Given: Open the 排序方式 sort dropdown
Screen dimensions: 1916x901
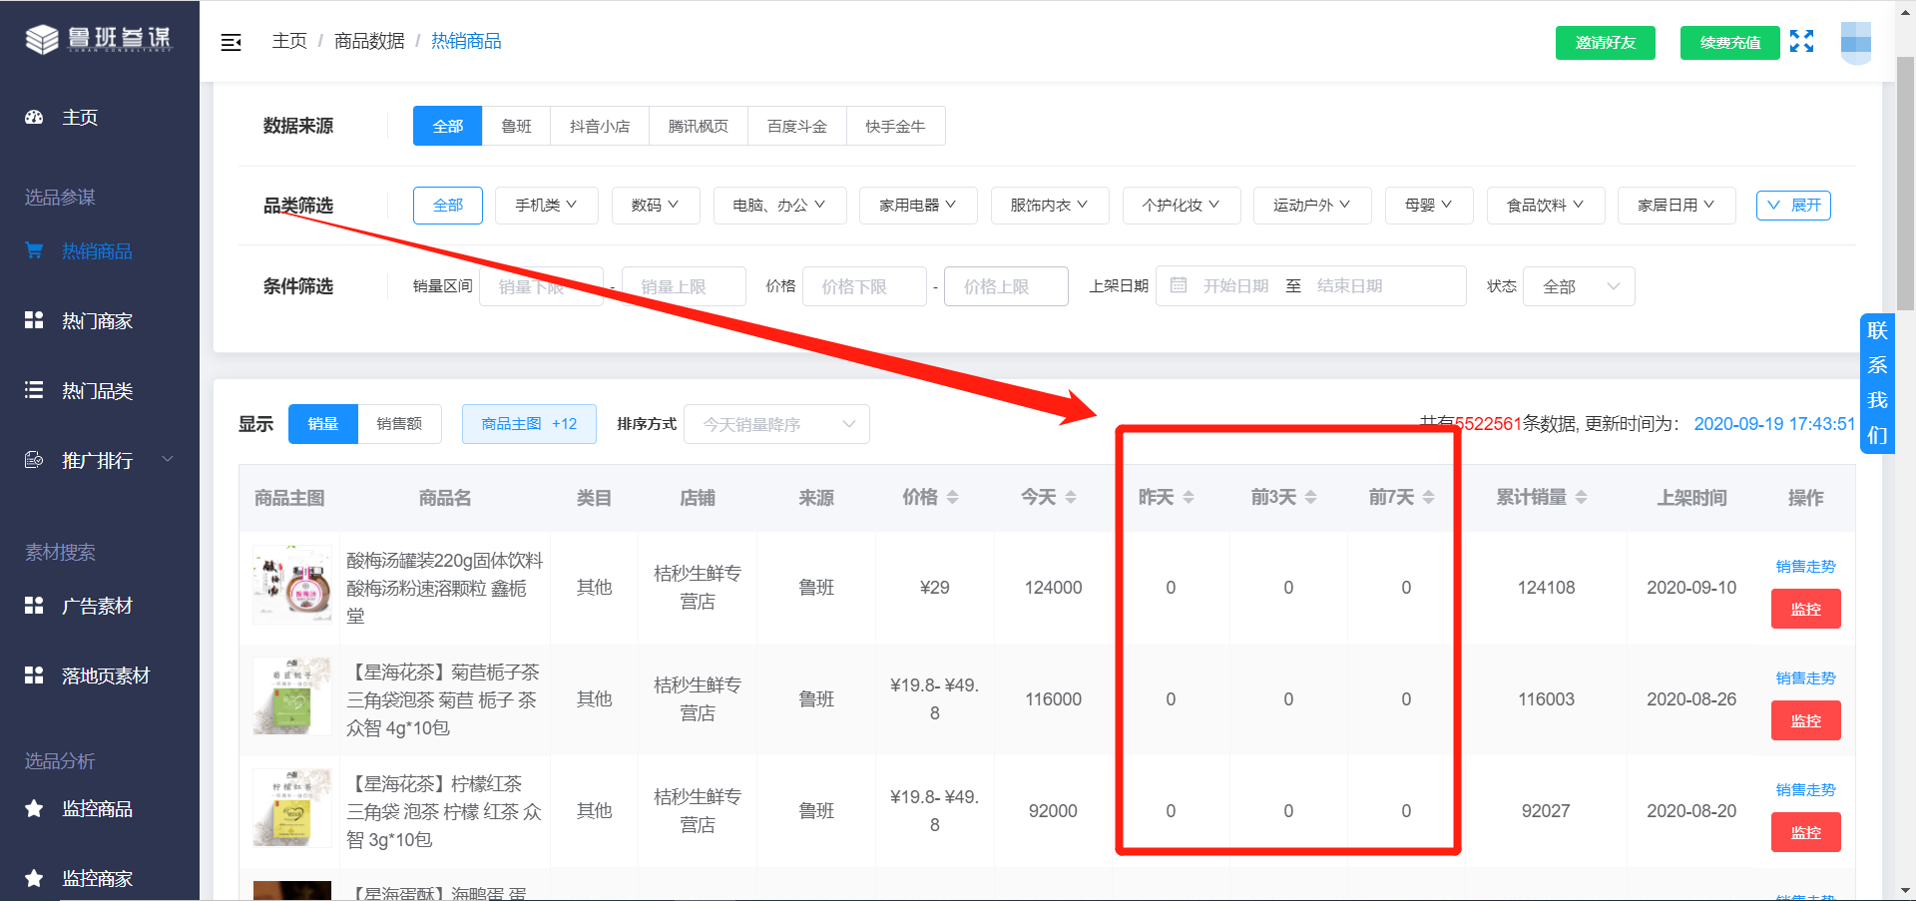Looking at the screenshot, I should 776,424.
